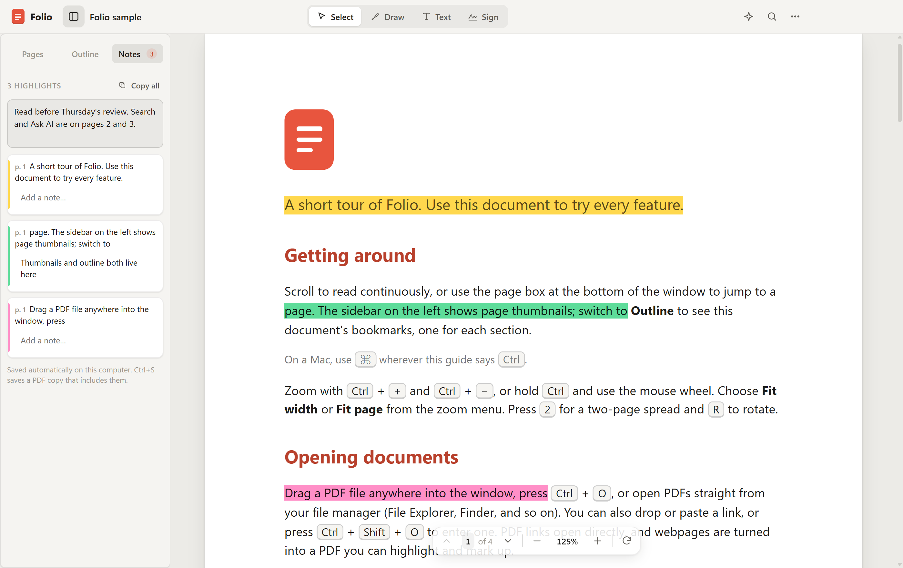The image size is (903, 568).
Task: Go to next page chevron
Action: tap(508, 541)
